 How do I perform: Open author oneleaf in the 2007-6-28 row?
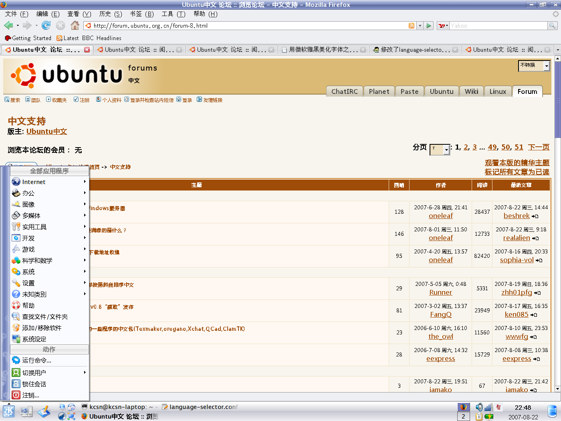coord(441,216)
